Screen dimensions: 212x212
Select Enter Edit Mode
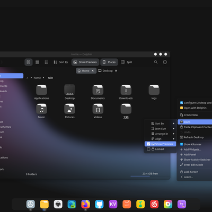coord(195,165)
